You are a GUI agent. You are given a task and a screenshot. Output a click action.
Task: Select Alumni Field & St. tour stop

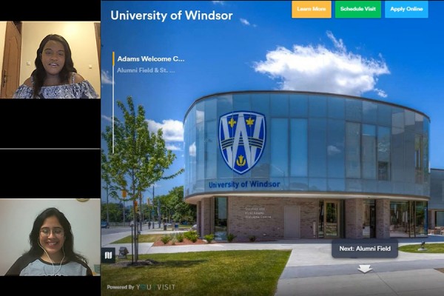point(146,70)
